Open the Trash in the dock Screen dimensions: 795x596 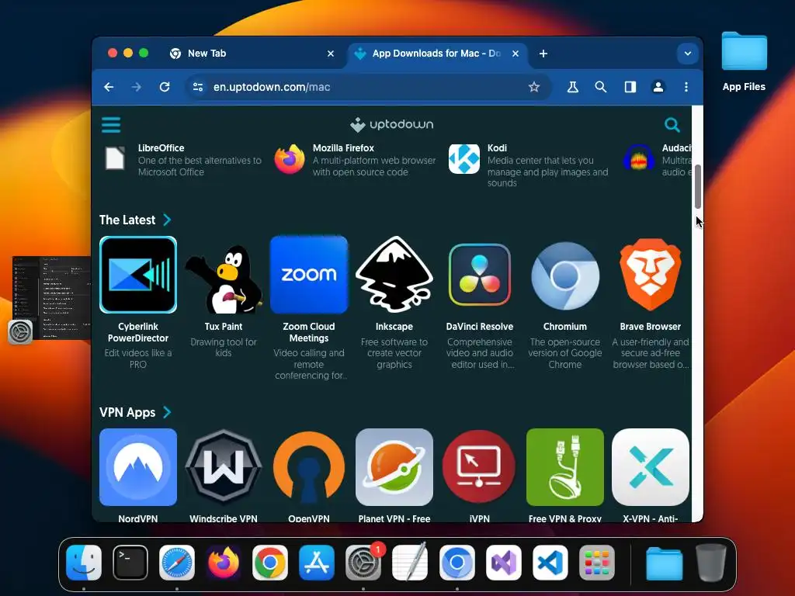(711, 563)
